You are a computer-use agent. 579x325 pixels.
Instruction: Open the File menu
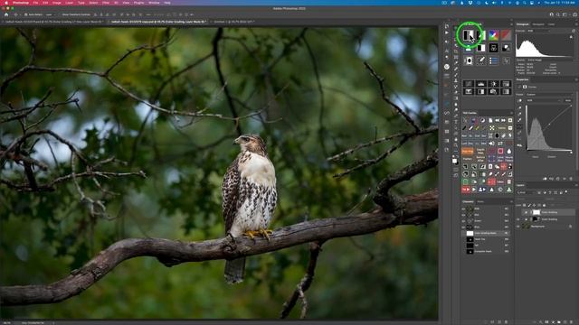click(35, 3)
